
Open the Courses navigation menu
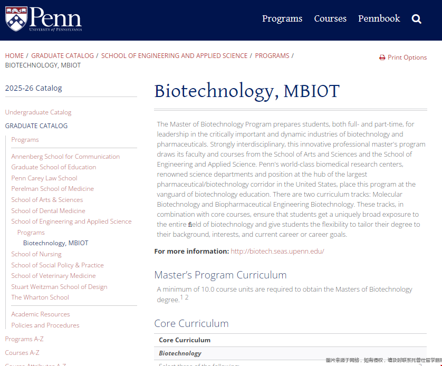tap(330, 18)
